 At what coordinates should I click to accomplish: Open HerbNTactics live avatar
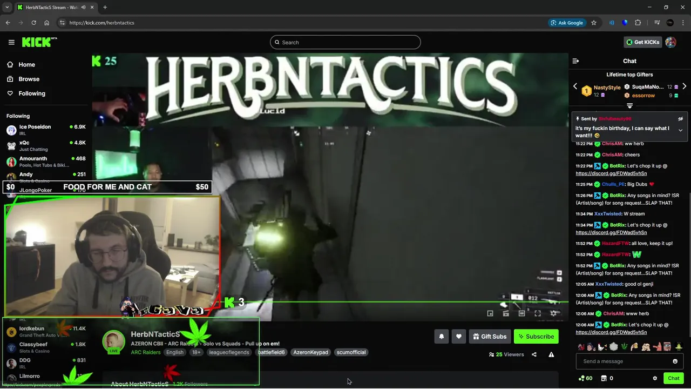pos(113,341)
